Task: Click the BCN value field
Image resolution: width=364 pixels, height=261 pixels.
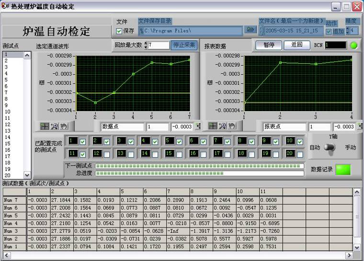Action: pos(336,45)
